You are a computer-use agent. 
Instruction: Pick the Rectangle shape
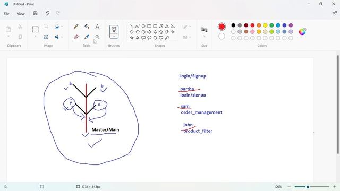(x=149, y=26)
